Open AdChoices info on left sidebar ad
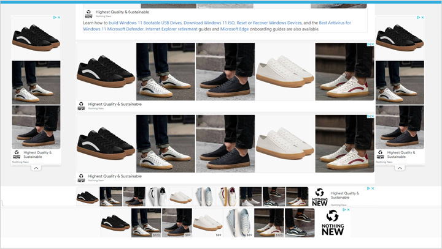This screenshot has height=249, width=442. coord(55,17)
